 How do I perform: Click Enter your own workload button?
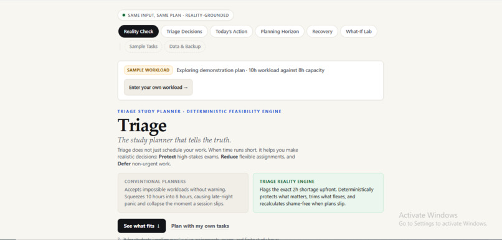point(158,87)
